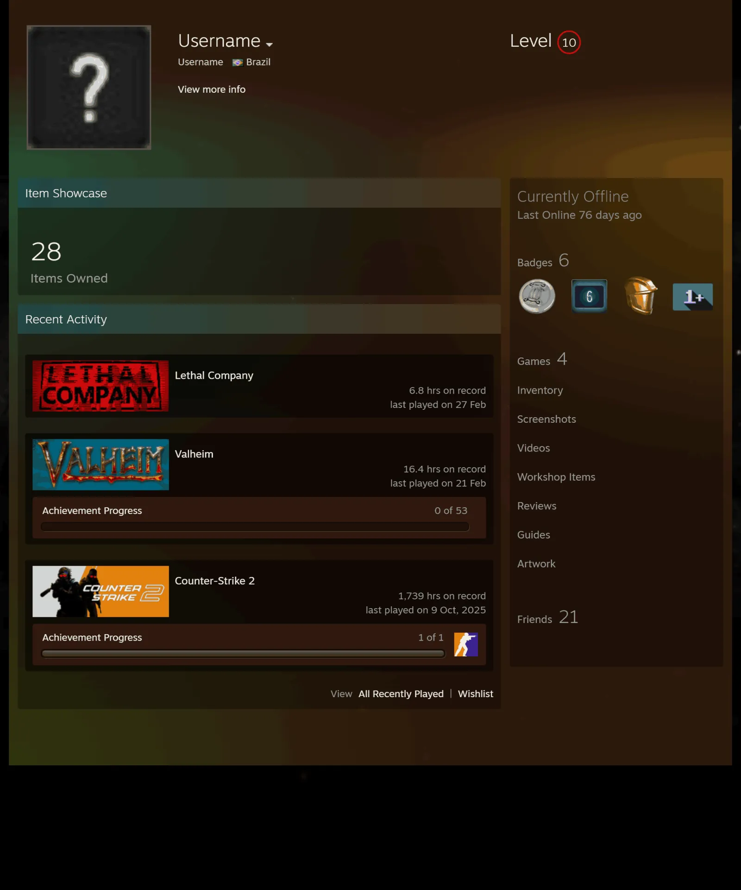The width and height of the screenshot is (741, 890).
Task: Click 'Last Online 76 days ago' text
Action: click(579, 215)
